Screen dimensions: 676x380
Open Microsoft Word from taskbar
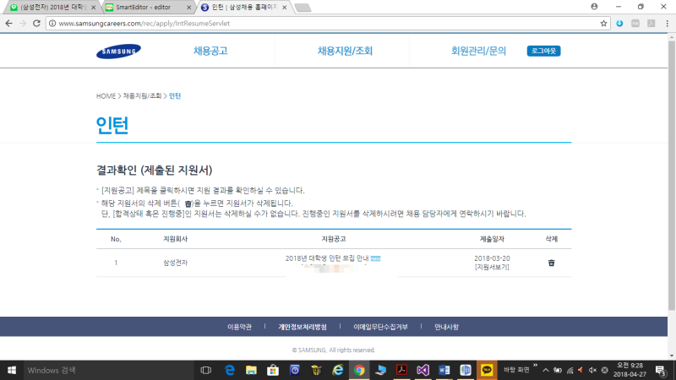[x=444, y=370]
